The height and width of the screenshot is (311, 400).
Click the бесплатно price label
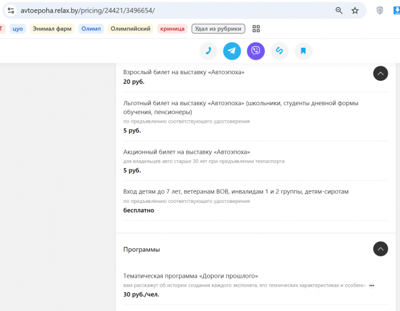click(x=139, y=211)
